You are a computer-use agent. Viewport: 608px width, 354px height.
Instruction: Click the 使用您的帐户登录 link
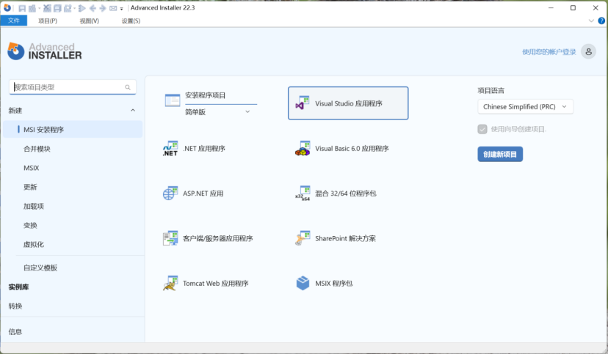pyautogui.click(x=549, y=52)
